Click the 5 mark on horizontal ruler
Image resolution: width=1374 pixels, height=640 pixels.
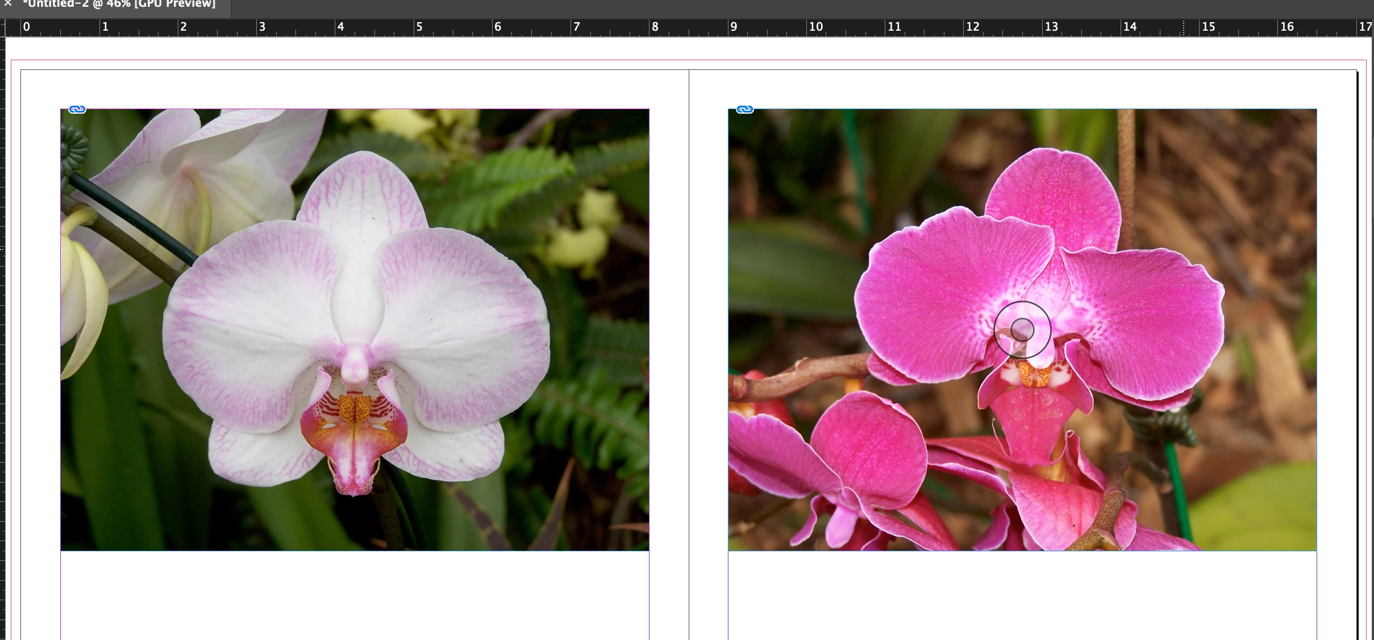point(419,27)
